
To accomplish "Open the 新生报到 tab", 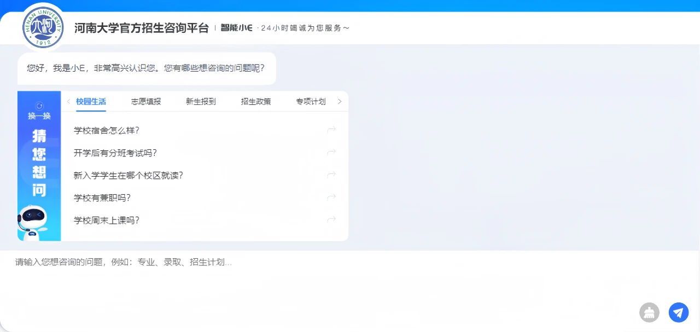I will (x=201, y=101).
